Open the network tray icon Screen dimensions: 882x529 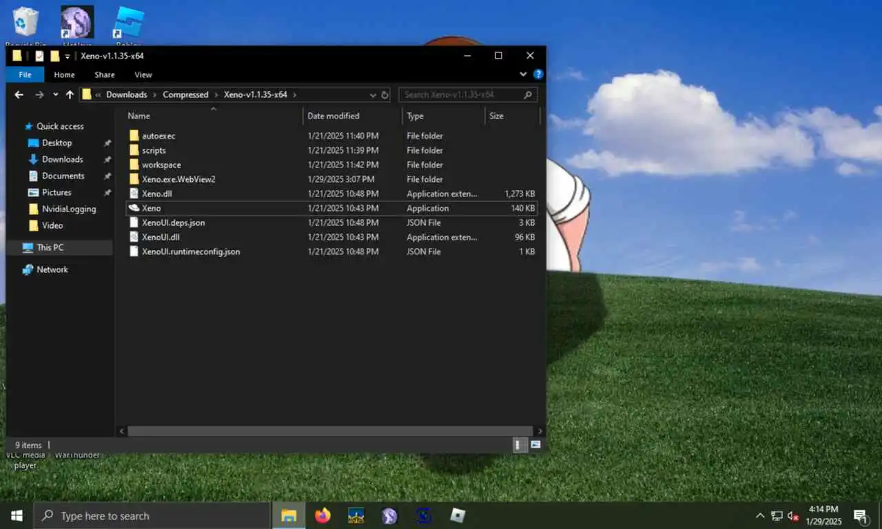777,515
